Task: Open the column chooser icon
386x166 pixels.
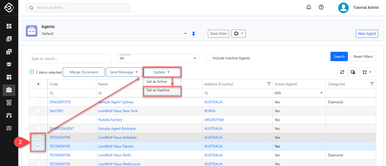Action: [353, 72]
